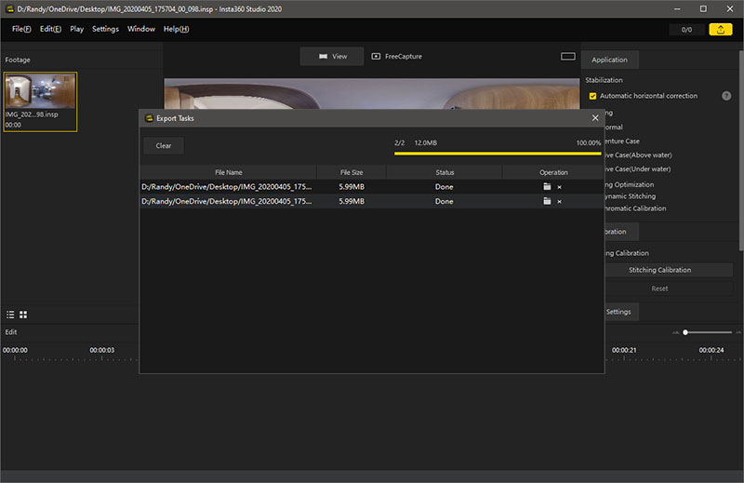This screenshot has width=744, height=483.
Task: Click the Footage panel label
Action: 18,60
